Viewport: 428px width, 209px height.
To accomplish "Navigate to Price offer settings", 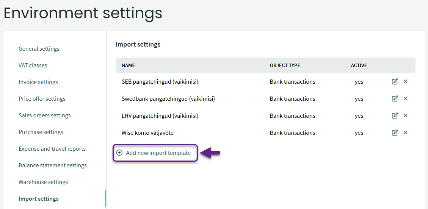I will click(x=42, y=99).
